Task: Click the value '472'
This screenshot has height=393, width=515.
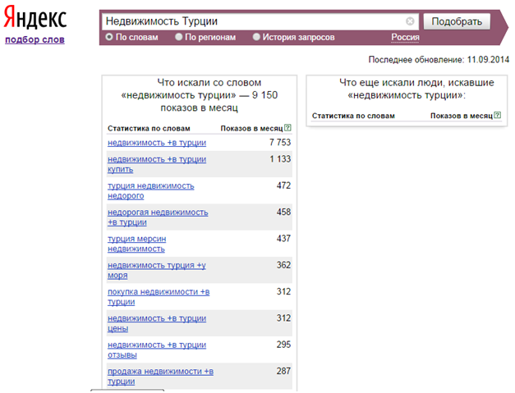Action: [283, 185]
